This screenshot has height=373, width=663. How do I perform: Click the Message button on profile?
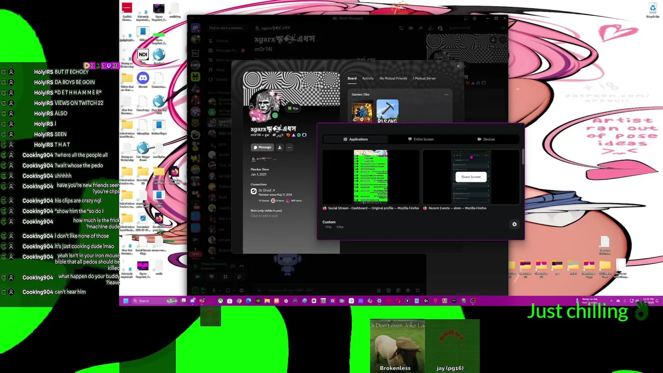262,148
